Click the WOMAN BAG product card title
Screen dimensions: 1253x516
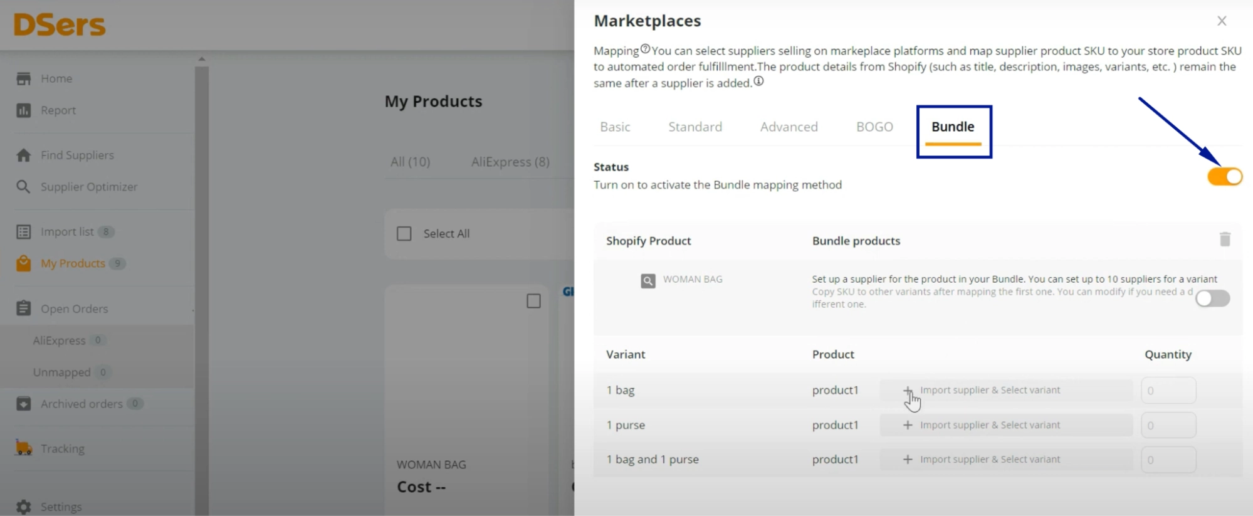point(431,465)
